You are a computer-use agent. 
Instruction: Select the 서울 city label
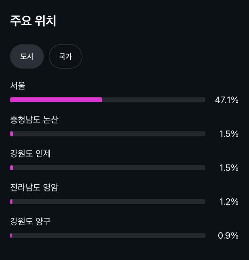(x=18, y=86)
